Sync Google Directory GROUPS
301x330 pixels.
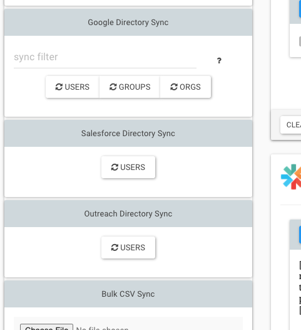point(130,87)
